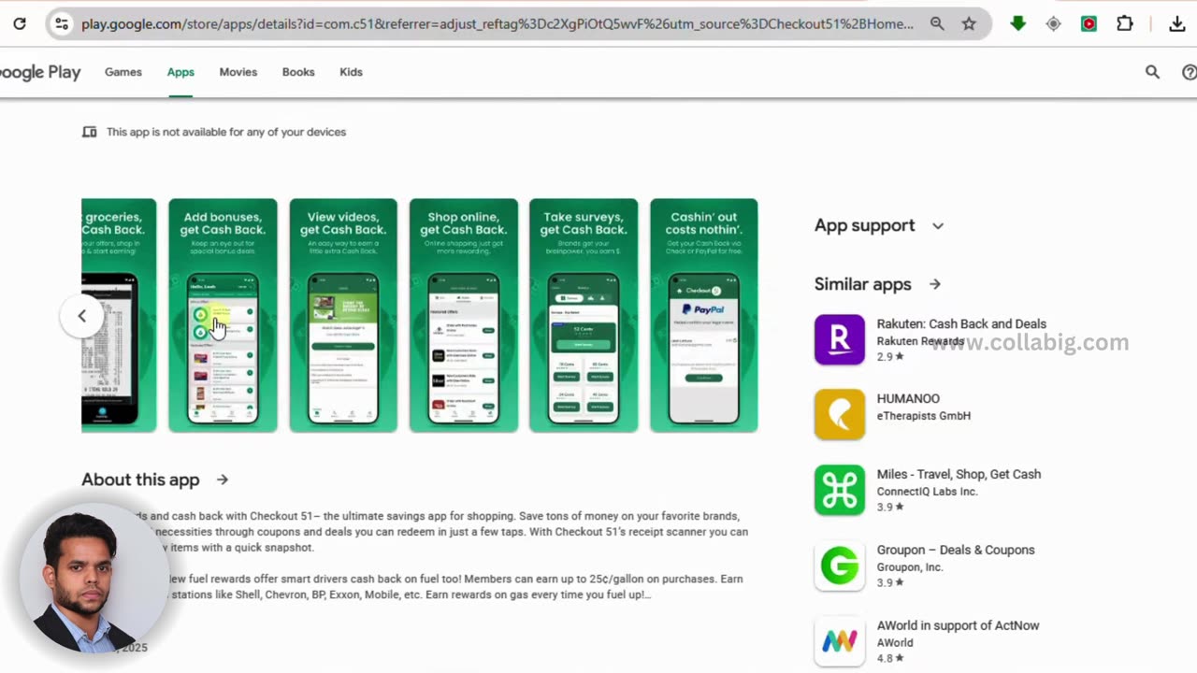Click the Rakuten 2.9 star rating
This screenshot has height=673, width=1197.
tap(890, 357)
